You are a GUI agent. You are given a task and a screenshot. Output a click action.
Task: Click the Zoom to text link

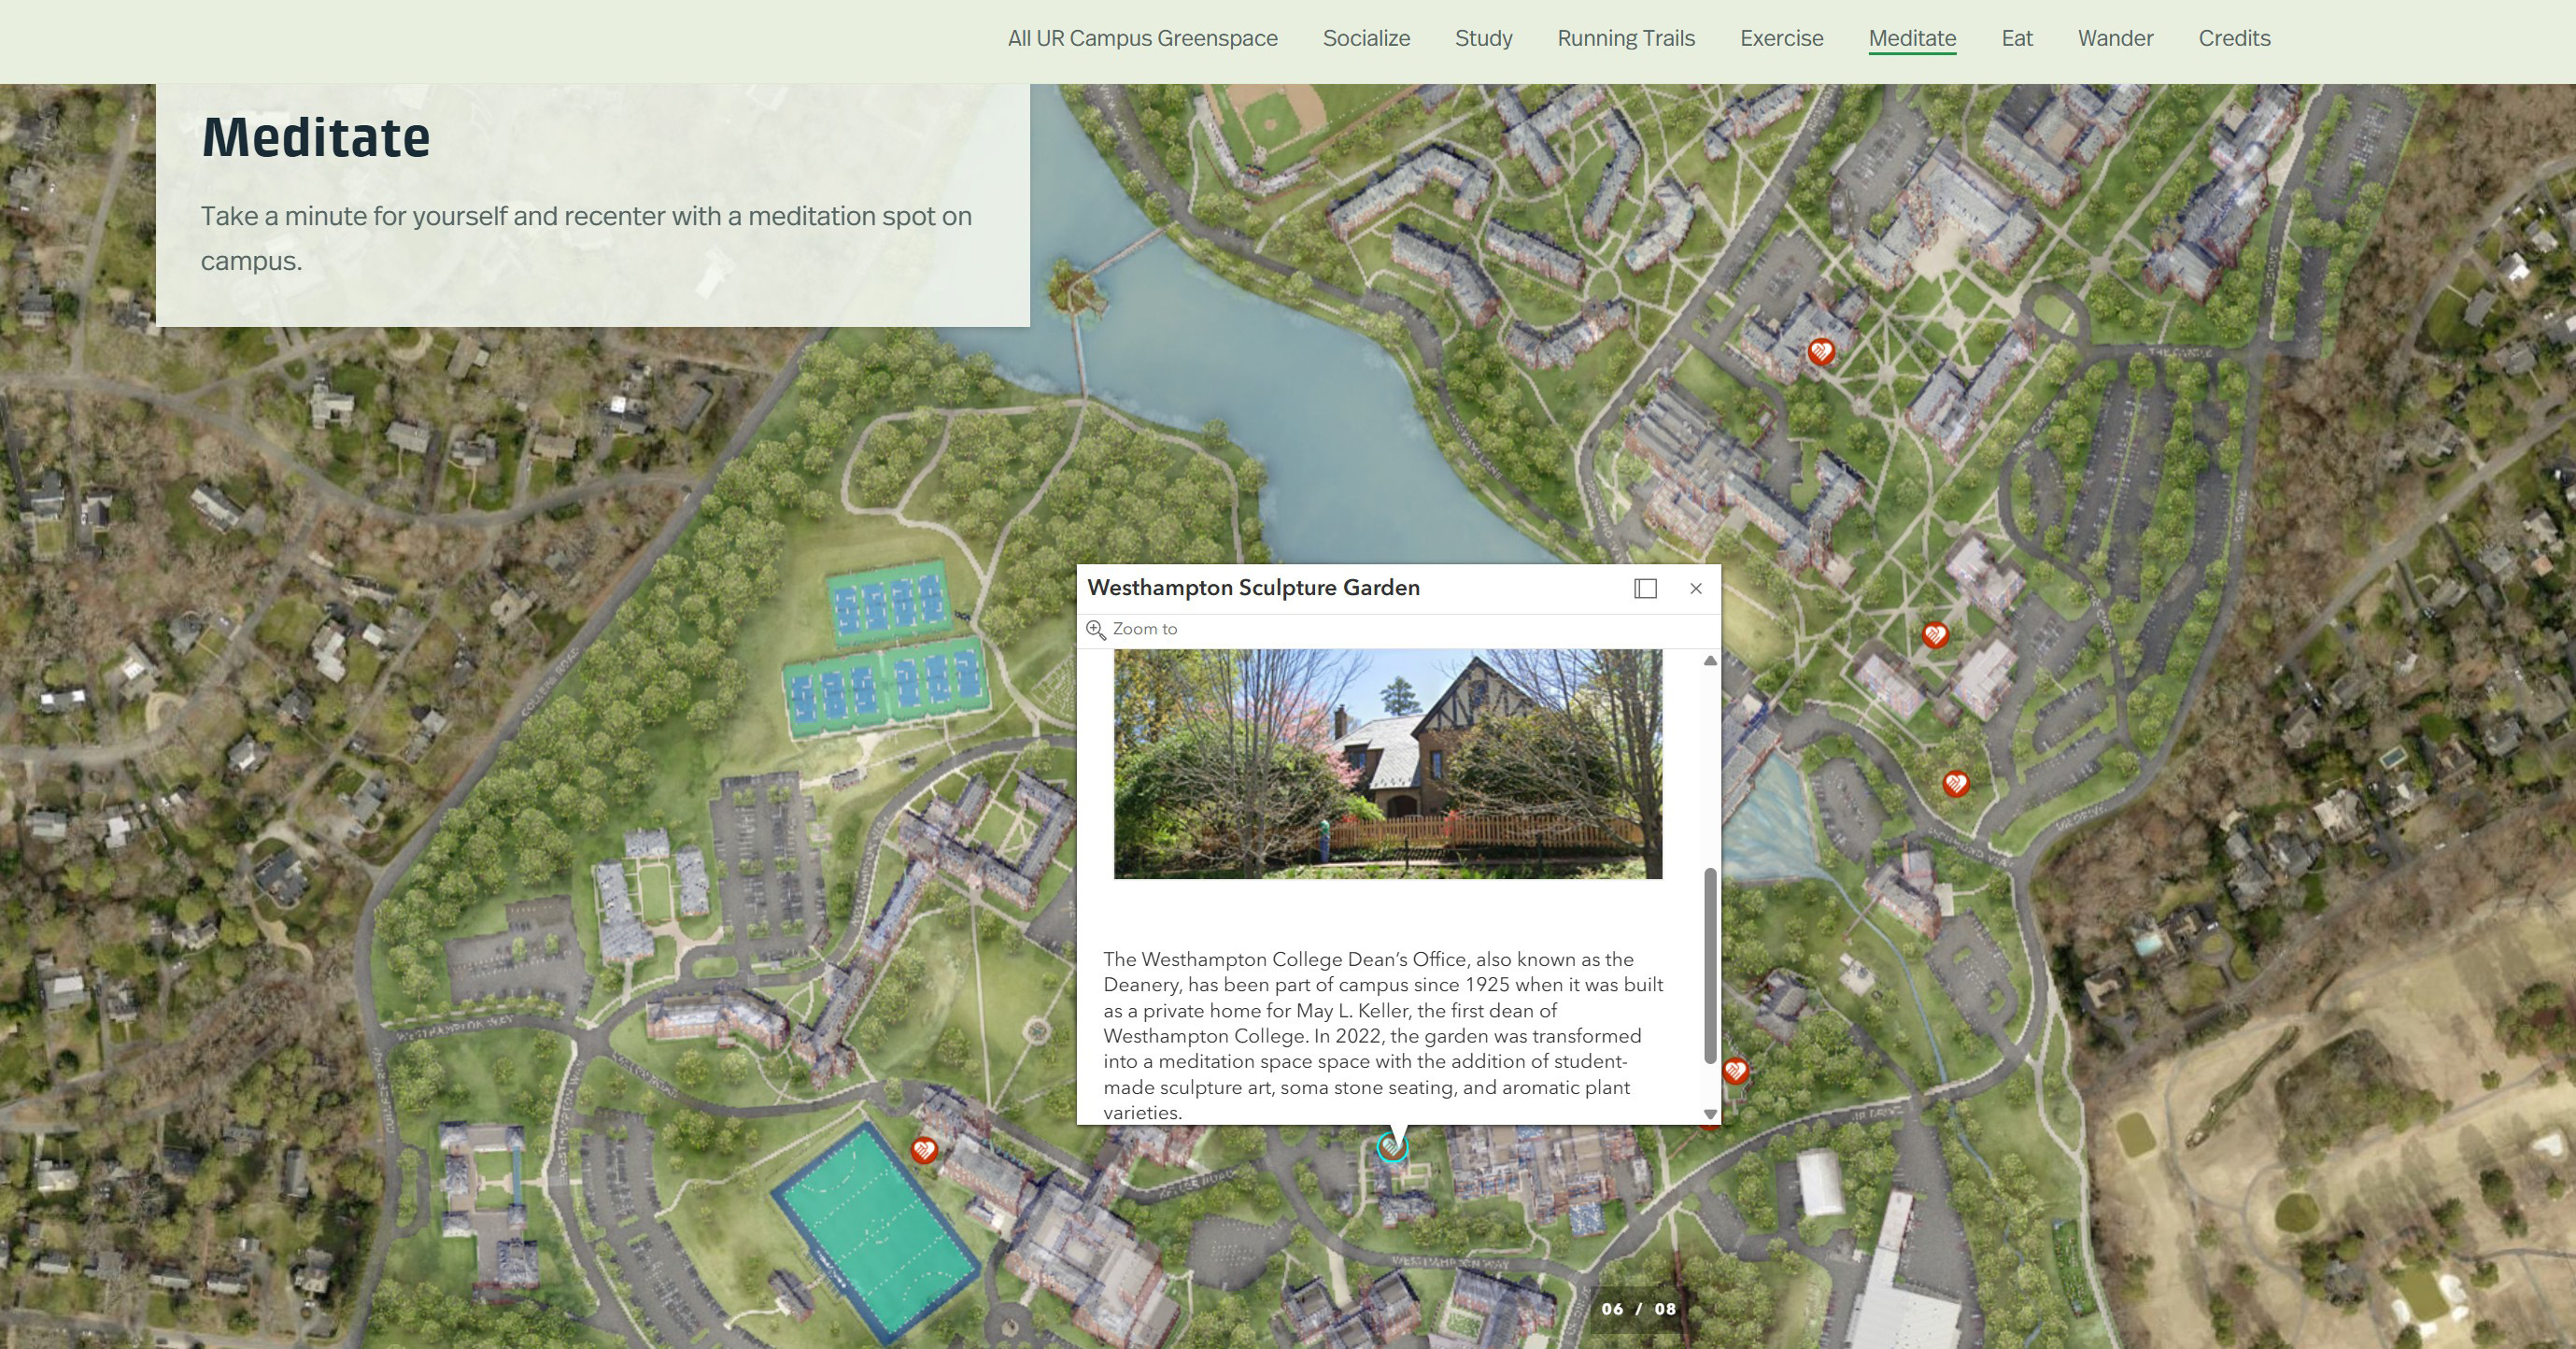(x=1145, y=629)
